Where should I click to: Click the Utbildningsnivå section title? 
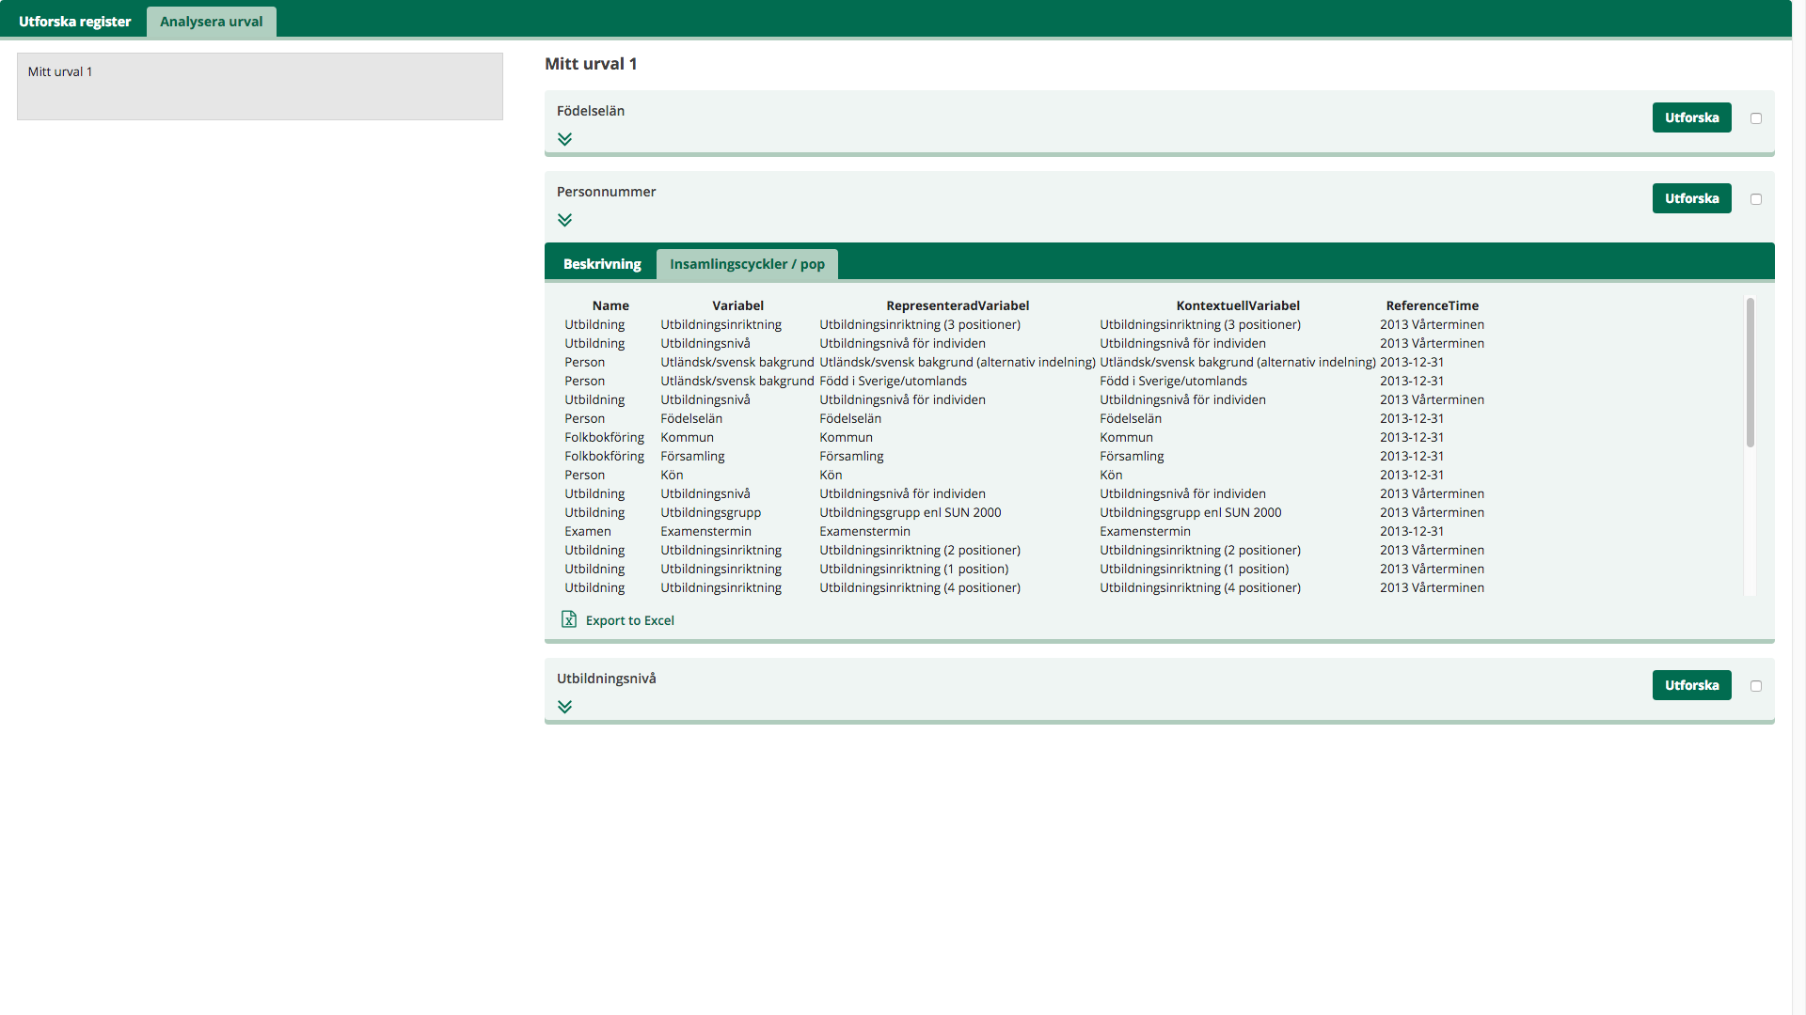tap(607, 679)
